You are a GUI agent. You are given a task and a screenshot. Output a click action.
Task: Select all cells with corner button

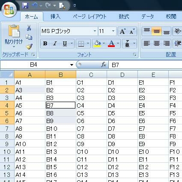(7, 74)
